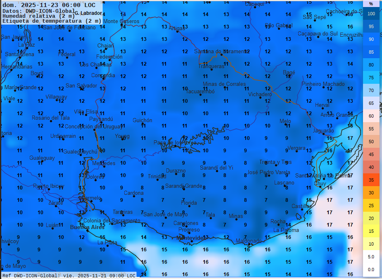
Task: Click the Rocha city label
Action: [278, 222]
